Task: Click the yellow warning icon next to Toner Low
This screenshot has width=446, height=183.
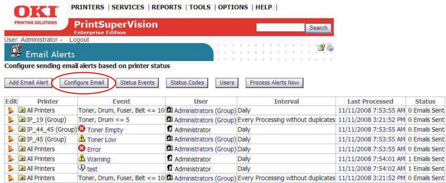Action: coord(82,139)
